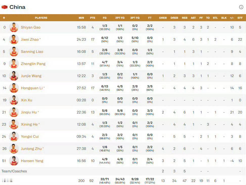246x185 pixels.
Task: Click the +/- column header
Action: point(232,18)
